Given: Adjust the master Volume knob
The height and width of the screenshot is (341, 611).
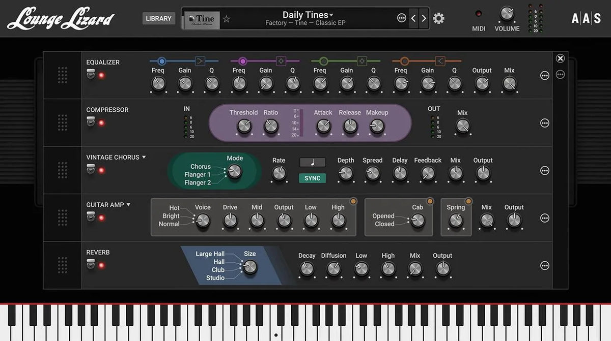Looking at the screenshot, I should click(x=506, y=14).
